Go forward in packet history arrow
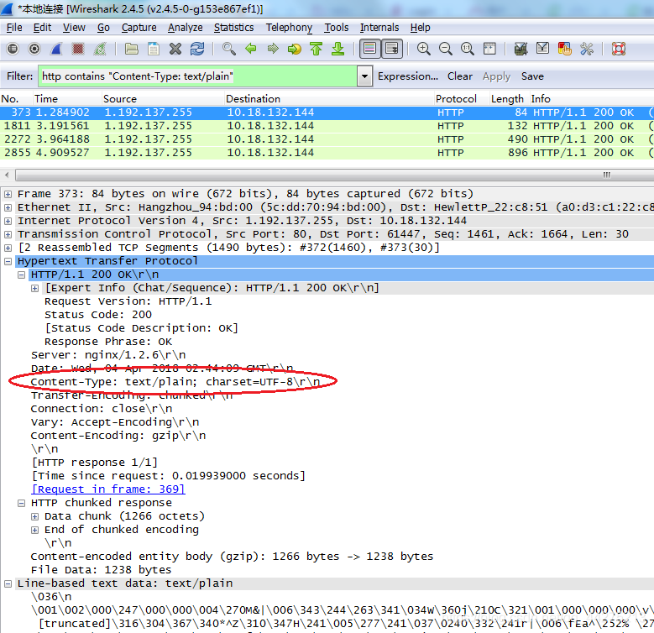 (x=273, y=49)
